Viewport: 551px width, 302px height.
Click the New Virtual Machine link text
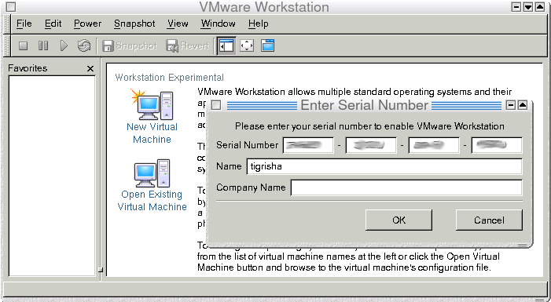pos(152,133)
